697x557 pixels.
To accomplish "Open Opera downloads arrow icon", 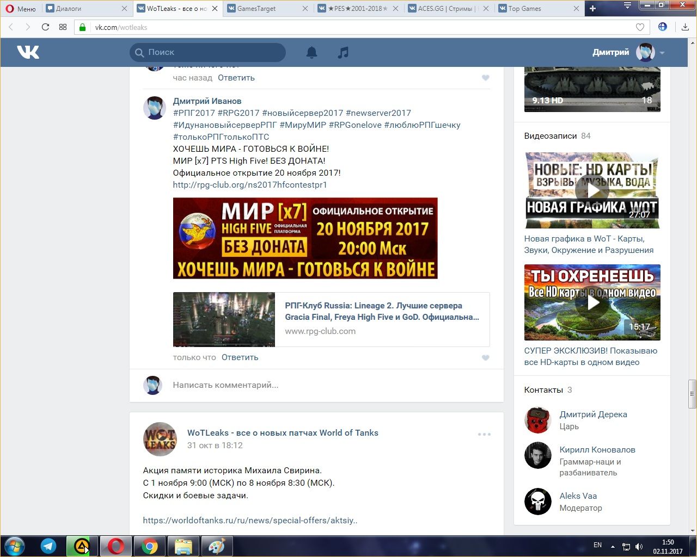I will (684, 27).
